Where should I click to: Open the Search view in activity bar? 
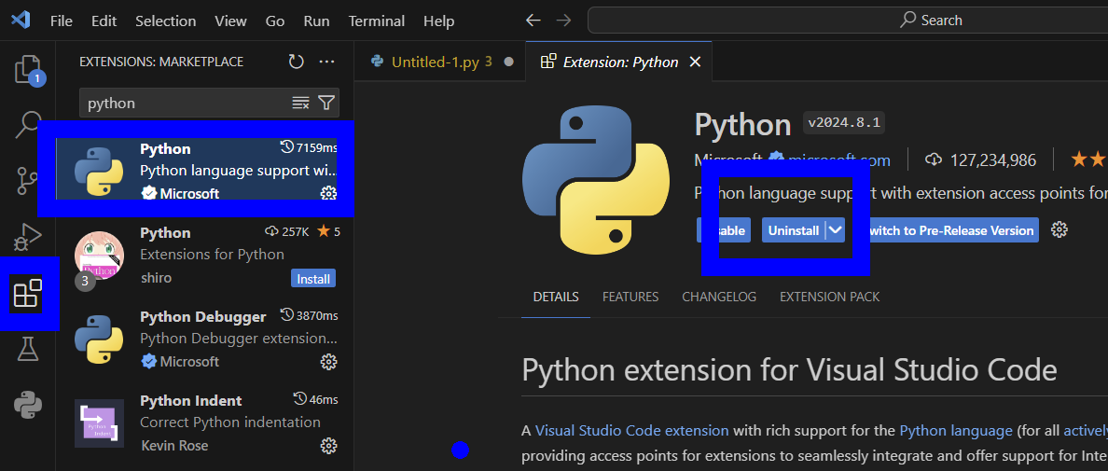28,125
